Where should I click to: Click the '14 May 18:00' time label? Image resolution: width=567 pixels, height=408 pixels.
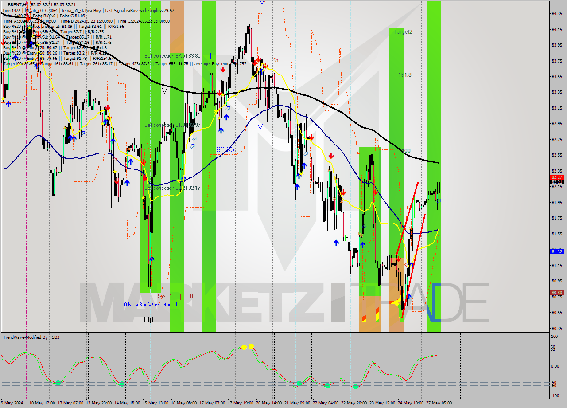127,403
